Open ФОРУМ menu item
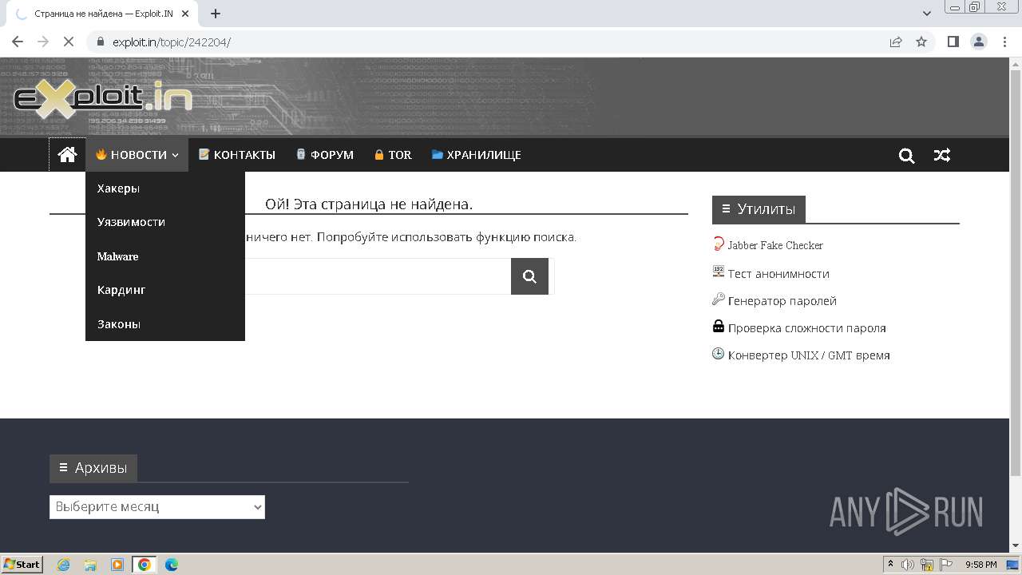The image size is (1022, 575). [324, 155]
